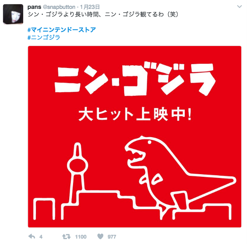The image size is (247, 244).
Task: Click the likes count 977
Action: pos(112,237)
